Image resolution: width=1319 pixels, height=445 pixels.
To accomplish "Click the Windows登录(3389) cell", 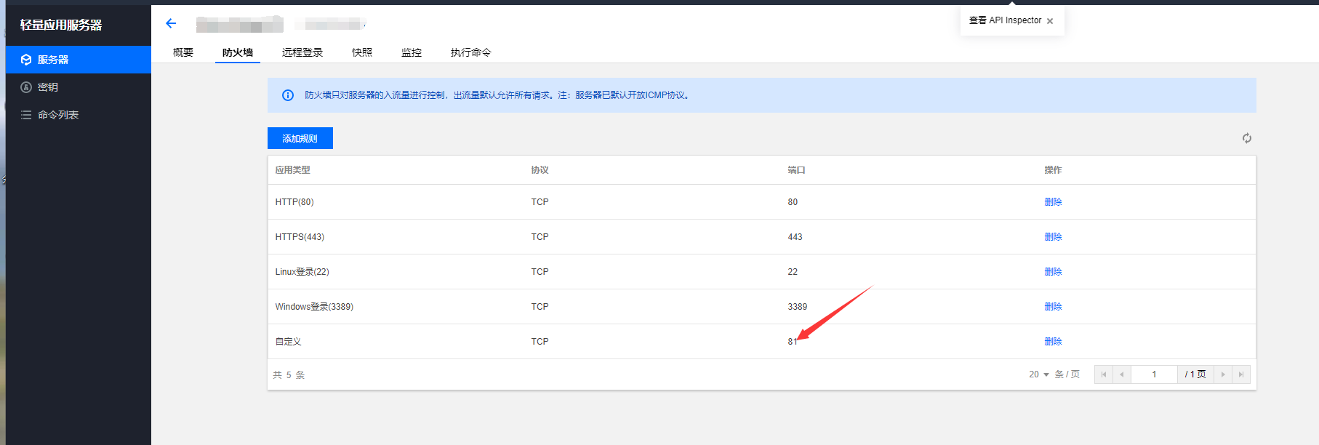I will (x=314, y=307).
